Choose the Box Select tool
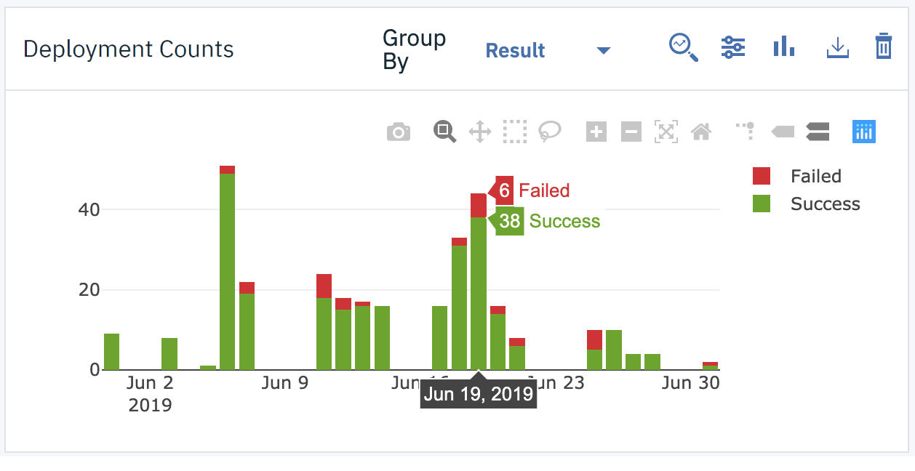The image size is (915, 471). click(514, 132)
